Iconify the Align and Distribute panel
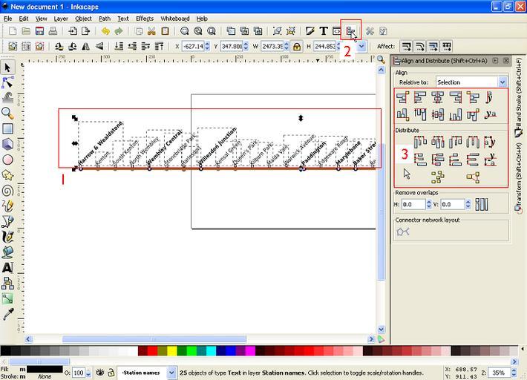The width and height of the screenshot is (527, 380). coord(495,60)
